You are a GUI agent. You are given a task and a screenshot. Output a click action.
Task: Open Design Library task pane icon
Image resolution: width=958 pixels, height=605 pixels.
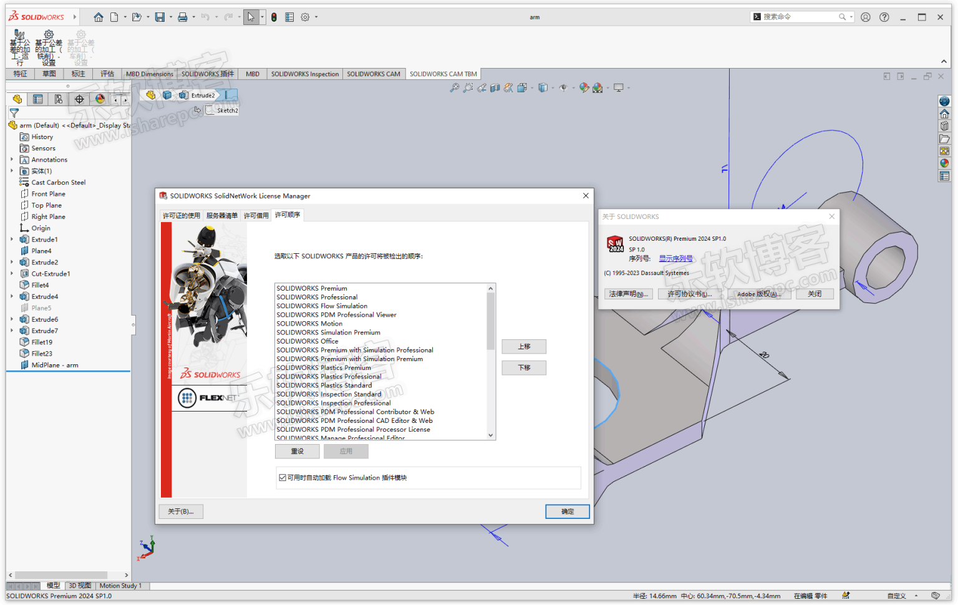click(x=944, y=126)
